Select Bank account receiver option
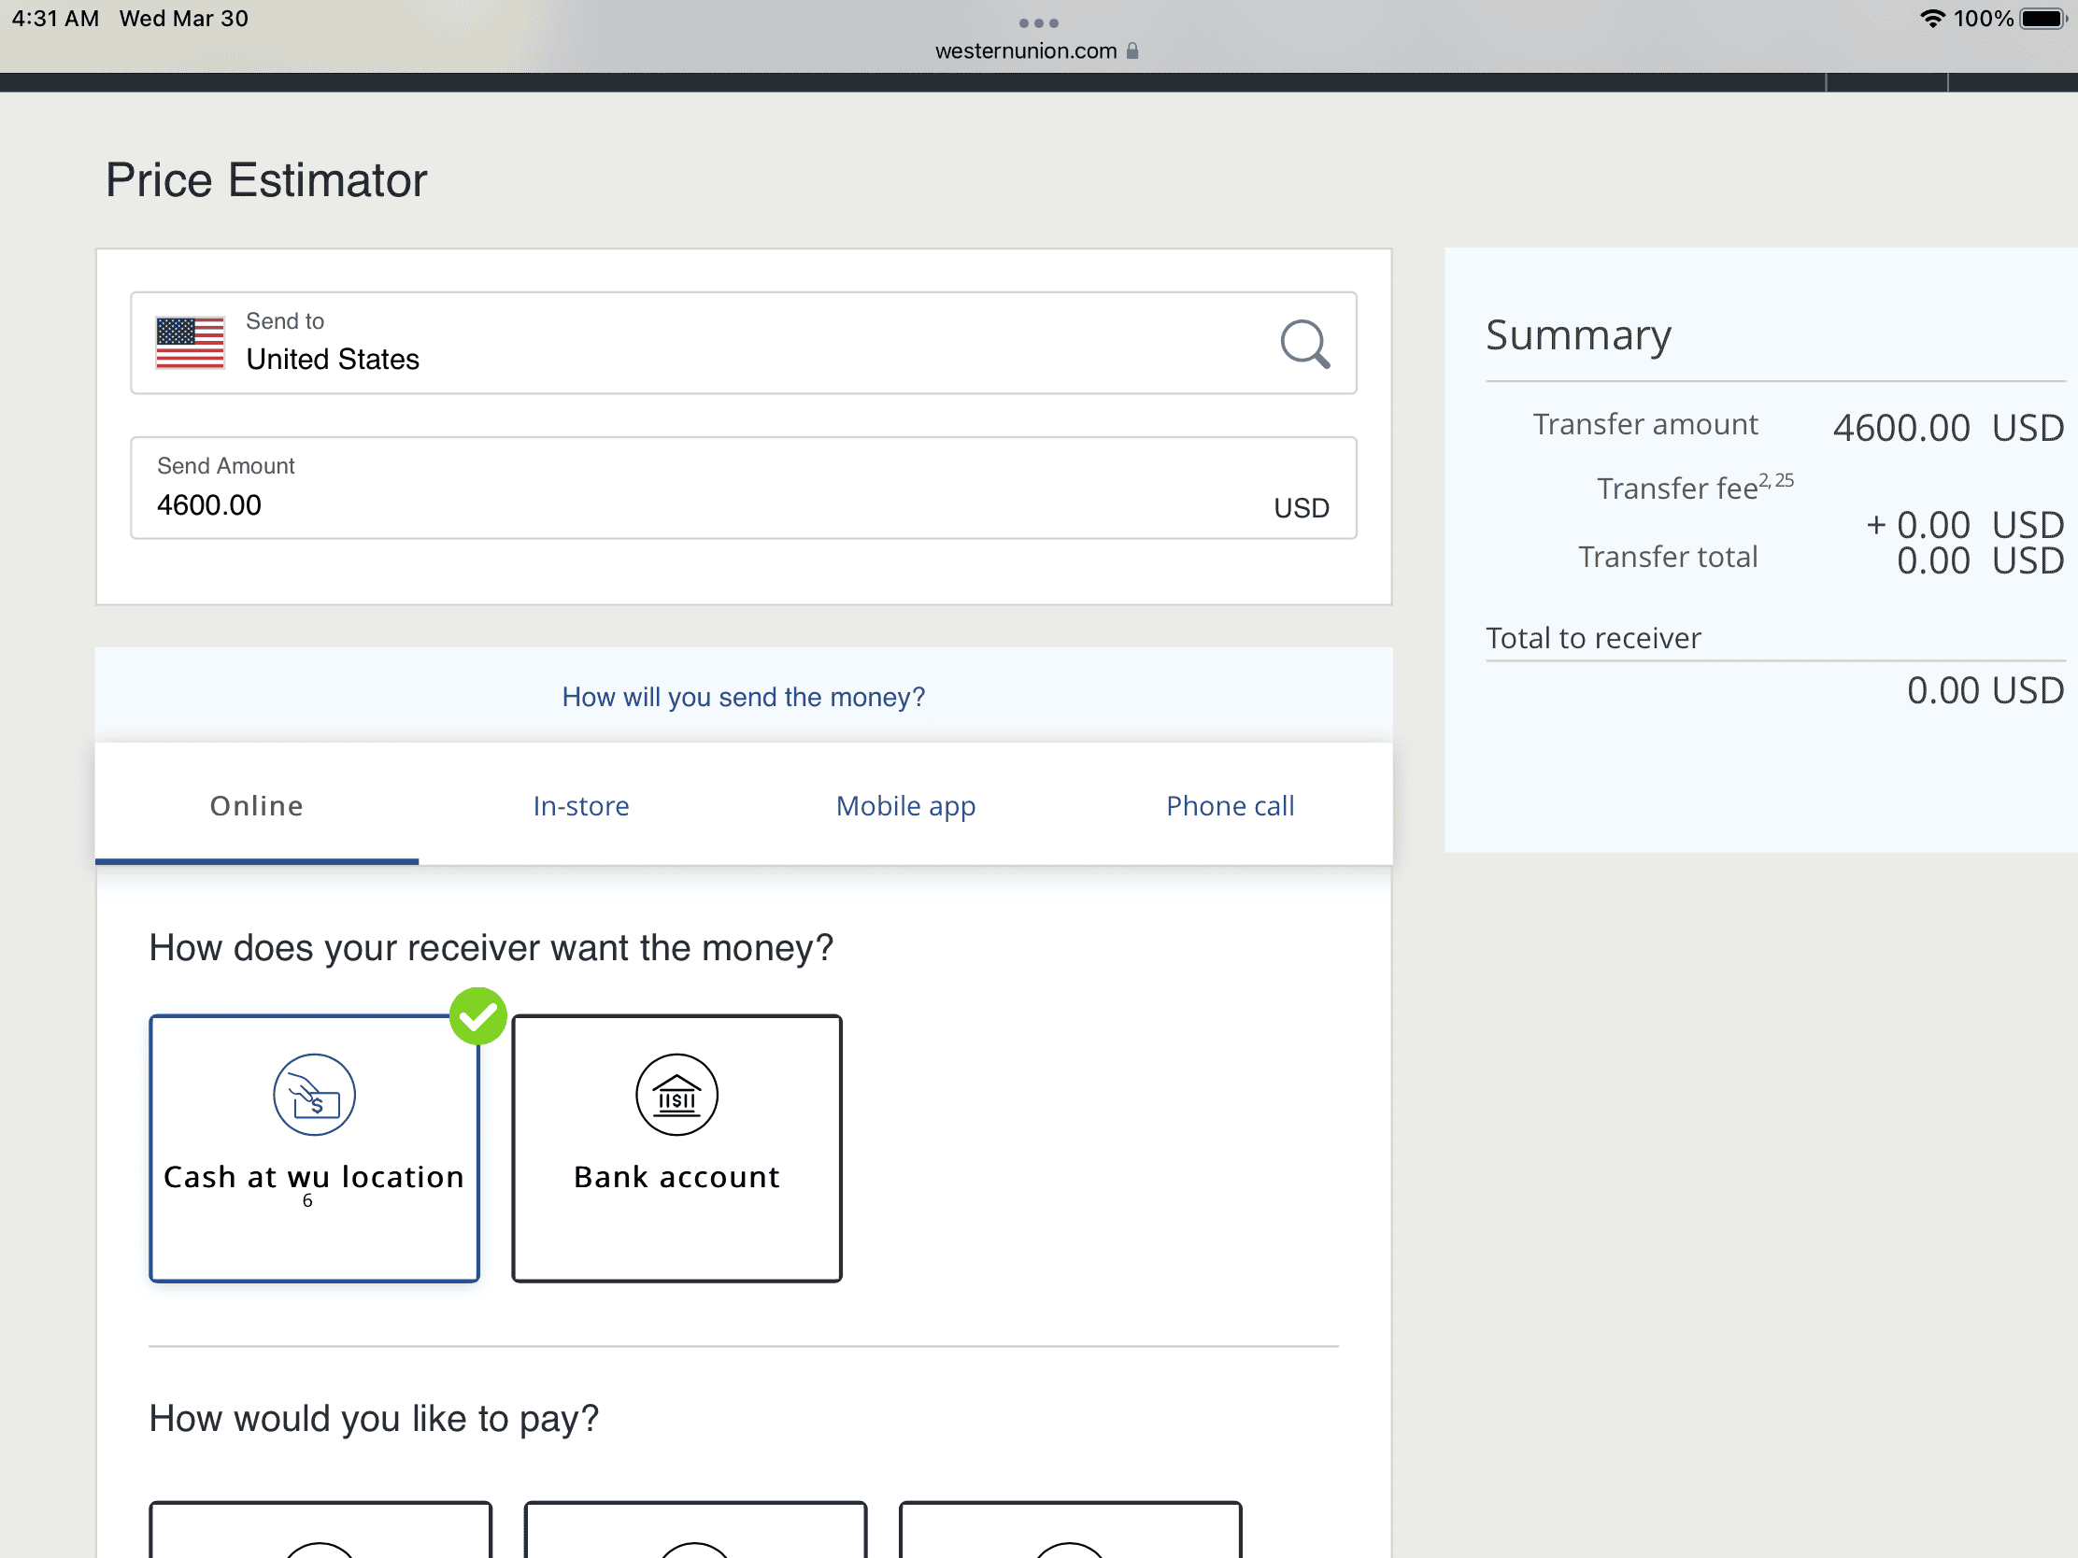Screen dimensions: 2078x1558 coord(676,1148)
